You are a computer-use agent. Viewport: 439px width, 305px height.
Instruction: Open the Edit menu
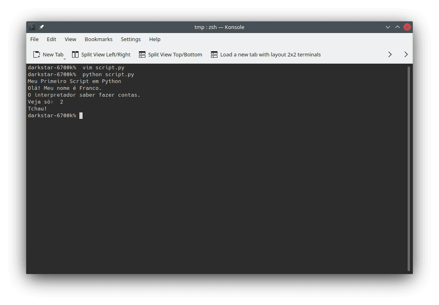coord(51,39)
